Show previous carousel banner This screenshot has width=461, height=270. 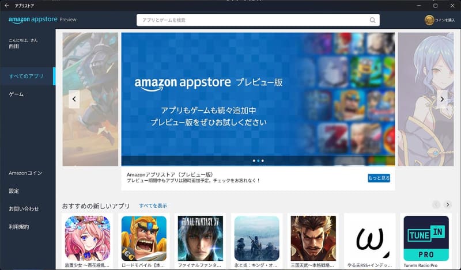tap(74, 99)
